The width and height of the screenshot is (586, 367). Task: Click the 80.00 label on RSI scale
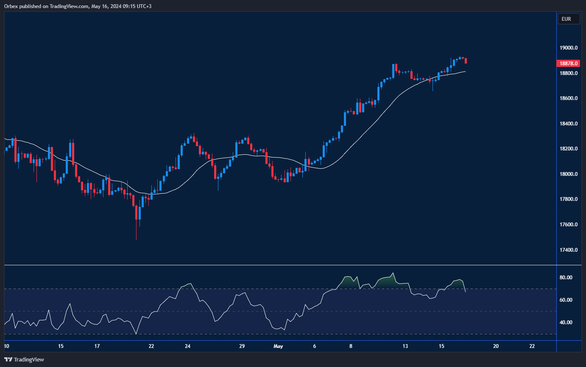pyautogui.click(x=566, y=278)
